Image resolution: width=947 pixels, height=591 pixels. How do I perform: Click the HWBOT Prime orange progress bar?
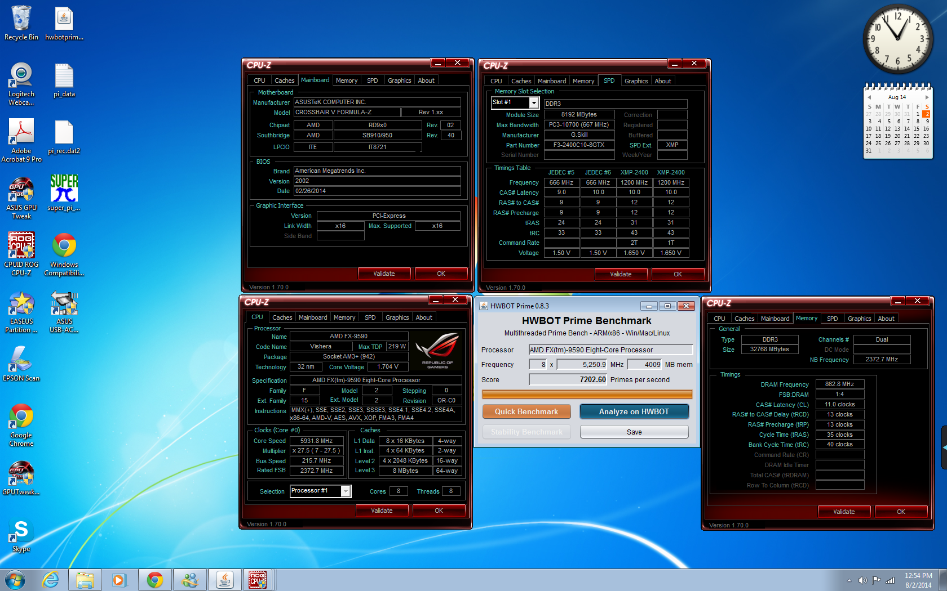click(x=587, y=395)
